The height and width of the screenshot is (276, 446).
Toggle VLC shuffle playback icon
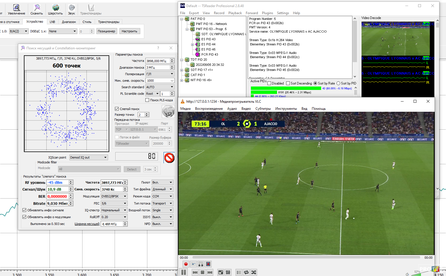254,272
